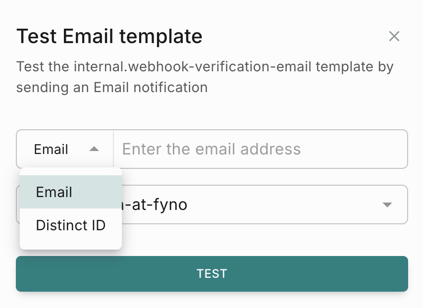Image resolution: width=423 pixels, height=308 pixels.
Task: Collapse the Email recipient type selector
Action: (65, 149)
